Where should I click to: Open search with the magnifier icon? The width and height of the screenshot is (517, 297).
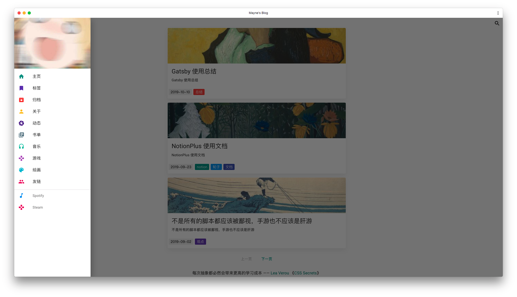coord(497,23)
